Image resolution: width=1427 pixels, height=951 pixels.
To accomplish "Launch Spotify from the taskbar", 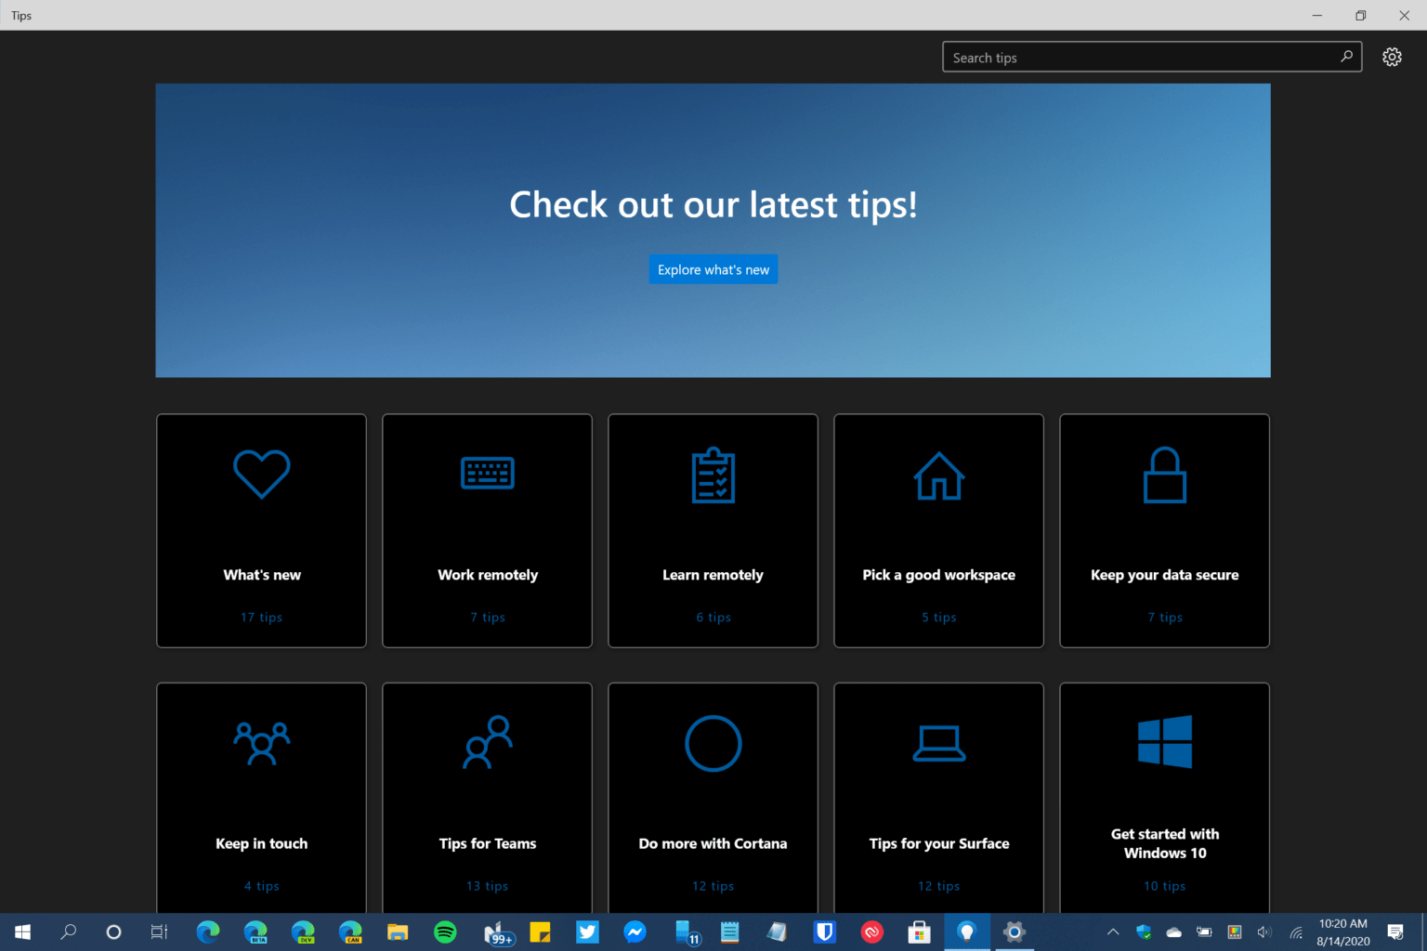I will [445, 932].
